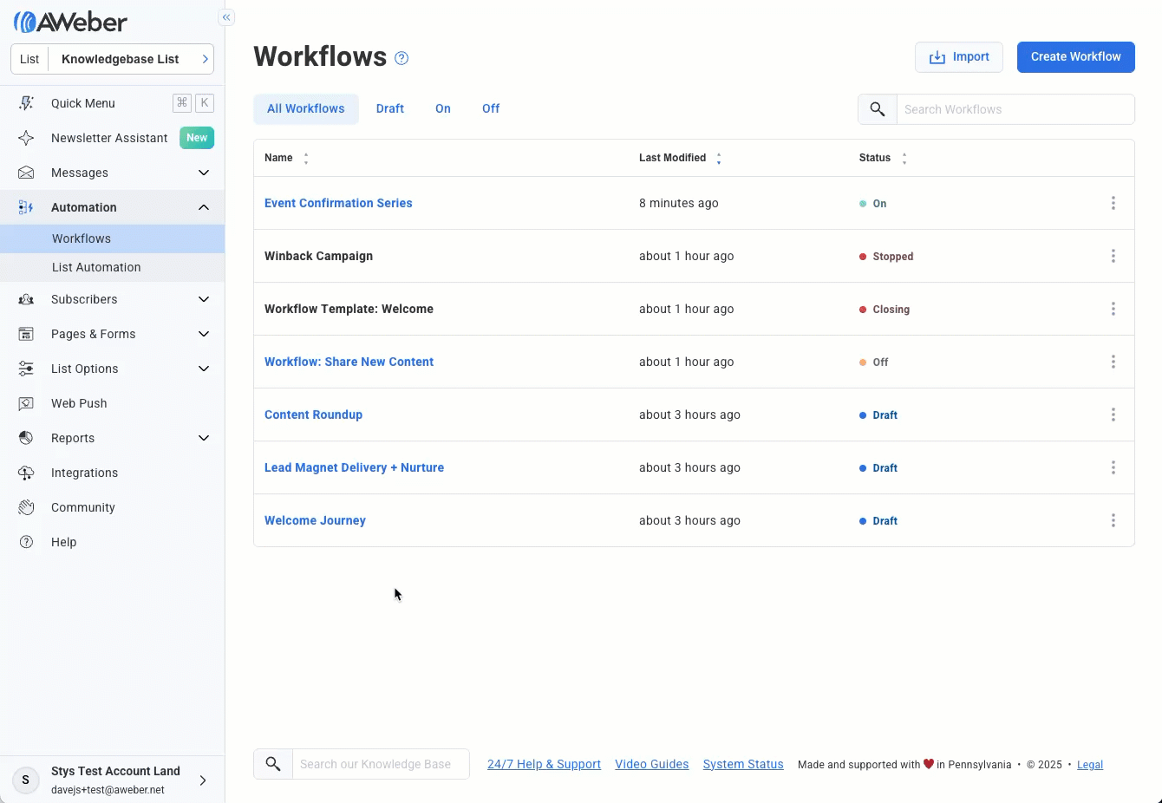Switch to the Draft workflows tab
The image size is (1162, 803).
pyautogui.click(x=389, y=108)
